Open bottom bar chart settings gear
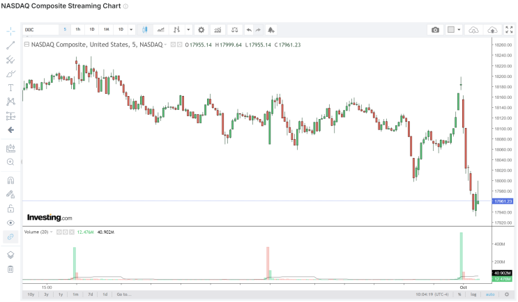 (507, 294)
